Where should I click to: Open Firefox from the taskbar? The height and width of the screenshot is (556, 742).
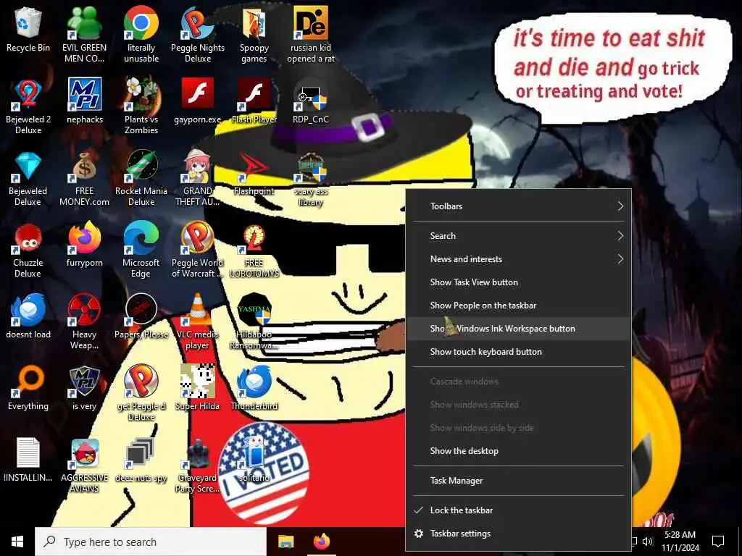322,542
